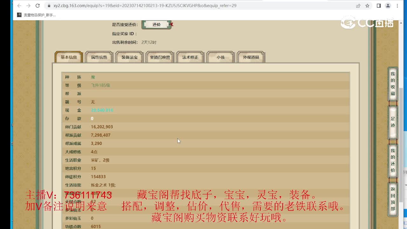Select the 靓号 value 无

(93, 102)
